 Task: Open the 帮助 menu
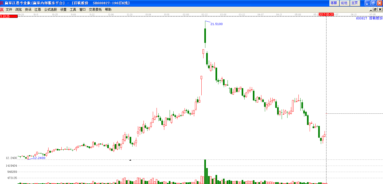pyautogui.click(x=108, y=10)
